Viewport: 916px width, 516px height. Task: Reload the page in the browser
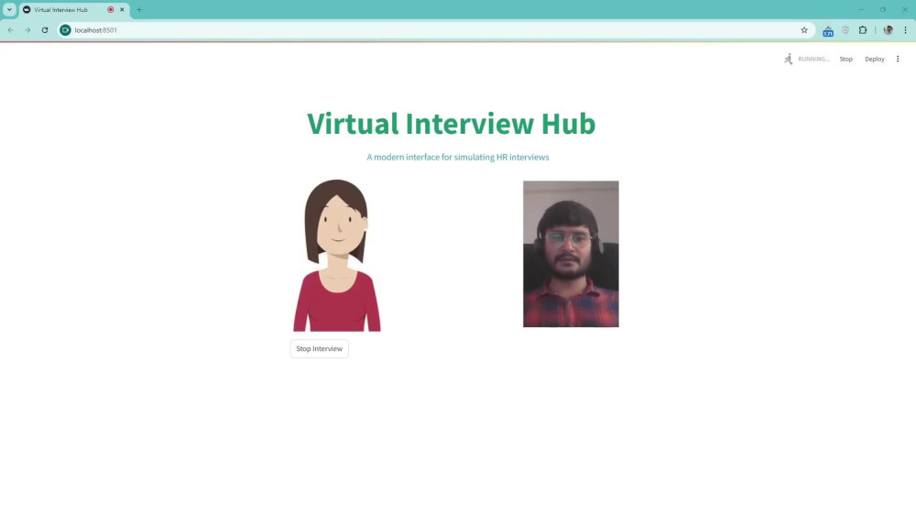coord(44,30)
